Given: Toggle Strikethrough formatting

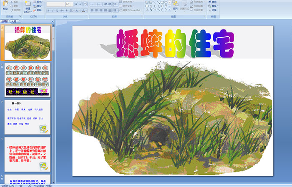Looking at the screenshot, I should (x=62, y=10).
